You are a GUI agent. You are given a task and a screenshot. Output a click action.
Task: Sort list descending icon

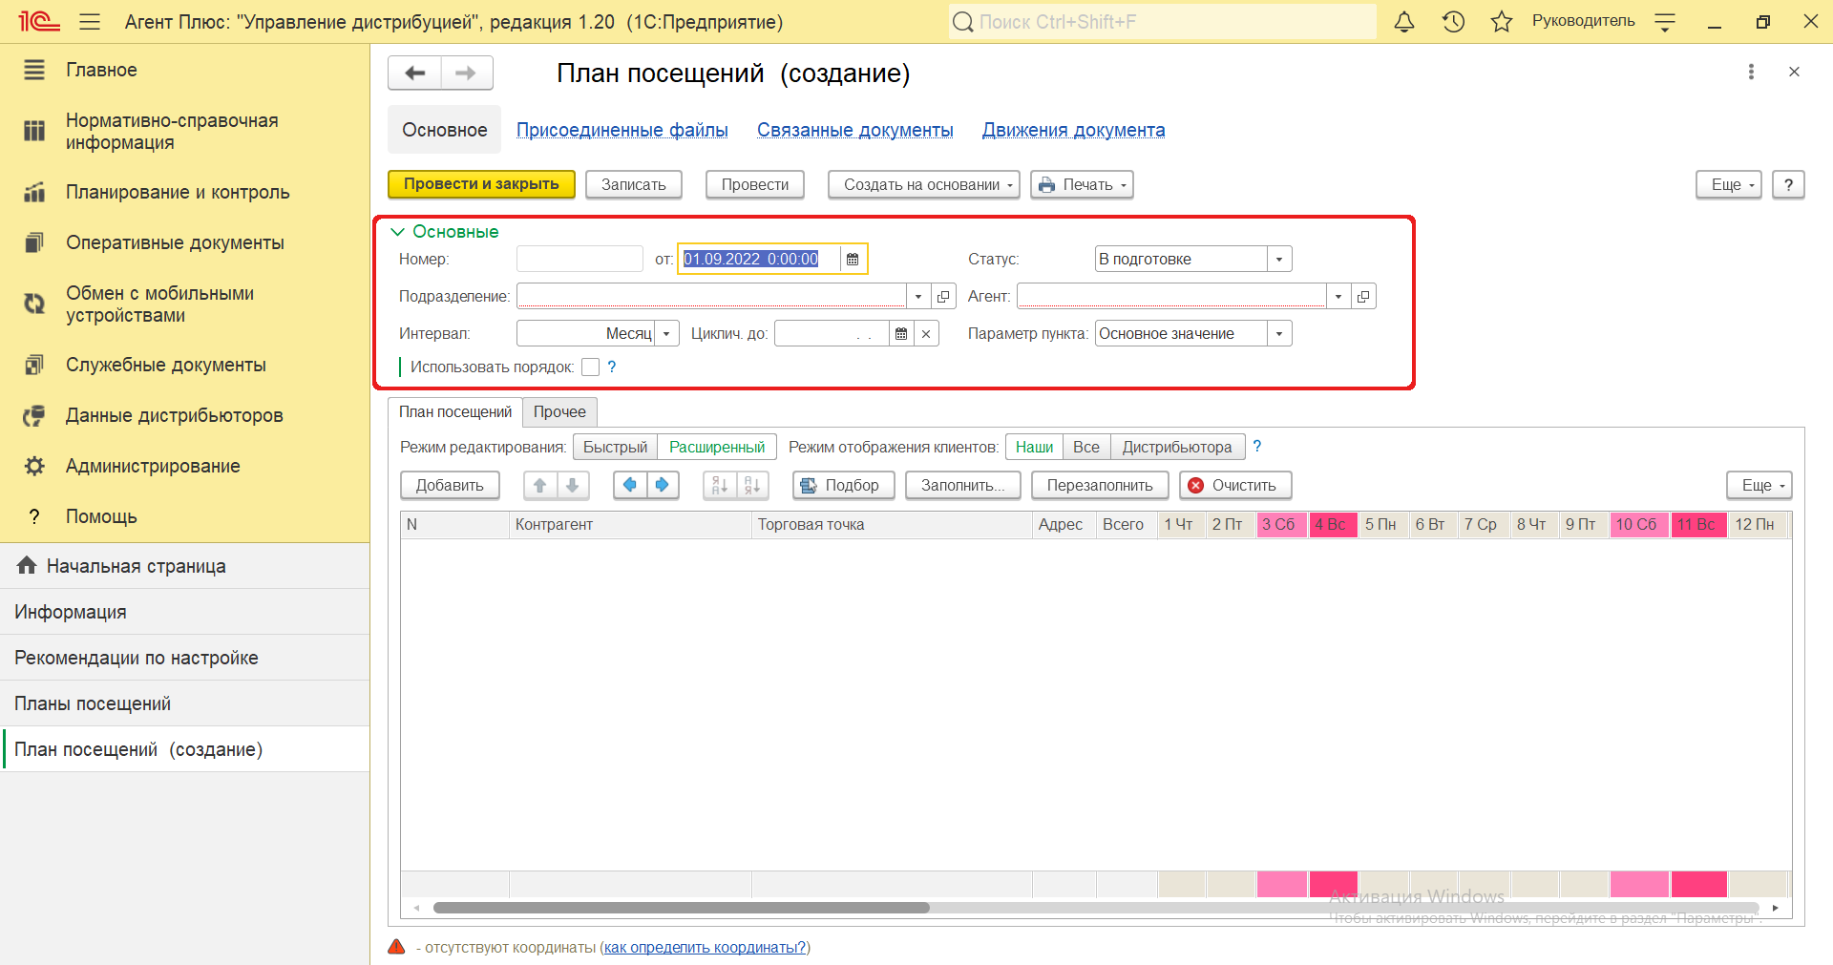tap(752, 485)
